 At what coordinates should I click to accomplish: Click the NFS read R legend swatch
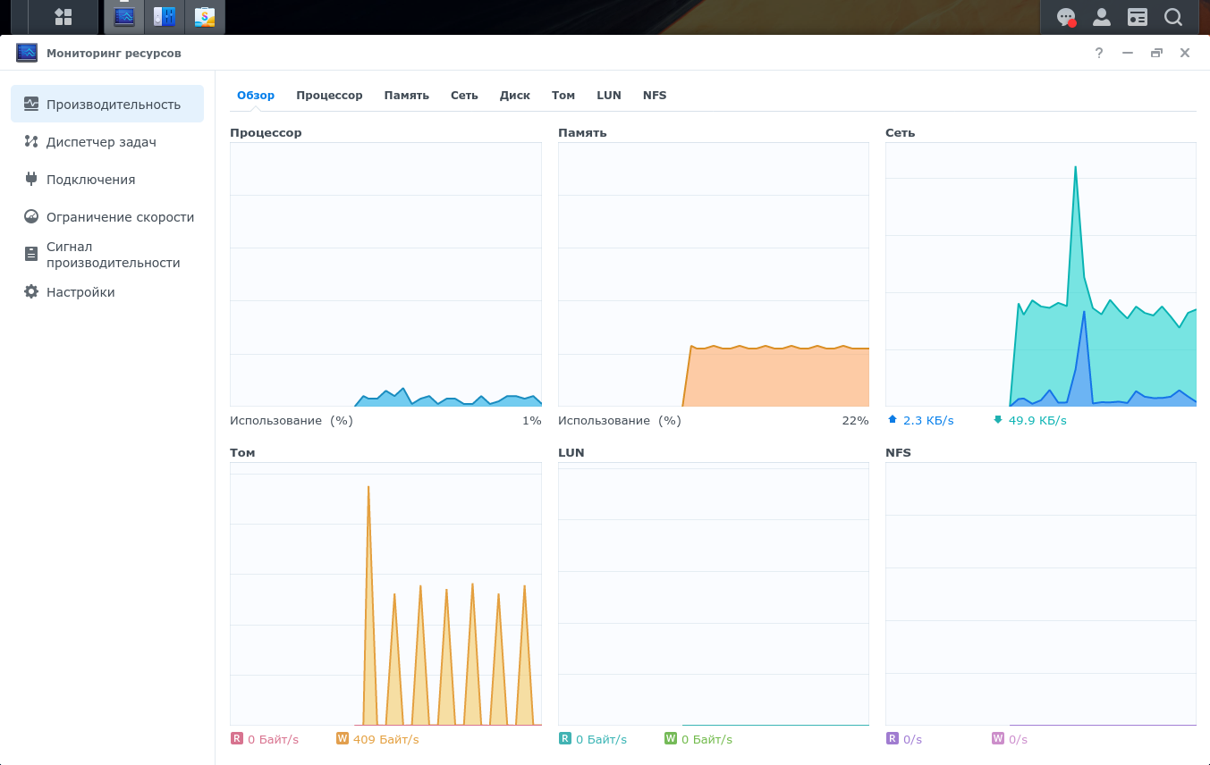pos(893,738)
